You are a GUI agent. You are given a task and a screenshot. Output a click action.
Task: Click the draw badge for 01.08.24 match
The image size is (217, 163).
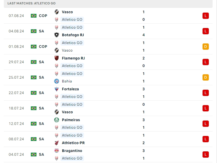pos(206,47)
